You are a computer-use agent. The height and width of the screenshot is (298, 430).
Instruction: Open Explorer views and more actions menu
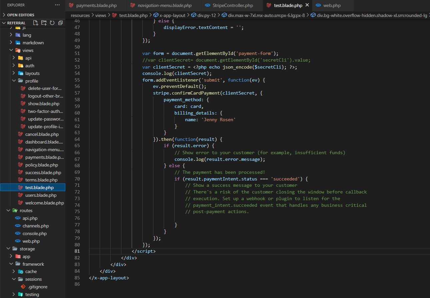tap(57, 5)
